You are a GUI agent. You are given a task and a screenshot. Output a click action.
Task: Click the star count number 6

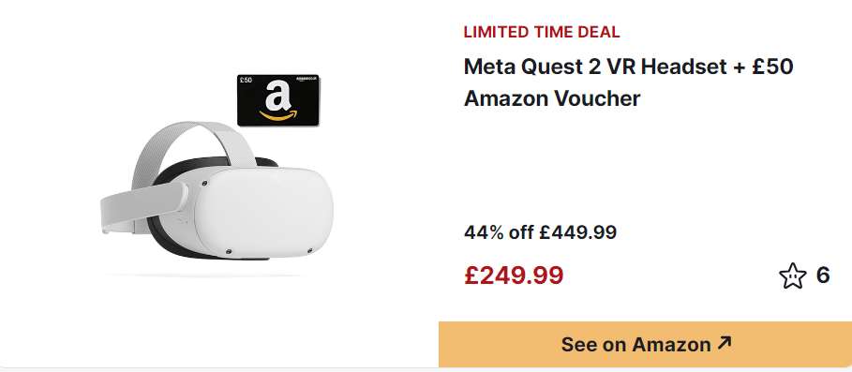pyautogui.click(x=823, y=275)
